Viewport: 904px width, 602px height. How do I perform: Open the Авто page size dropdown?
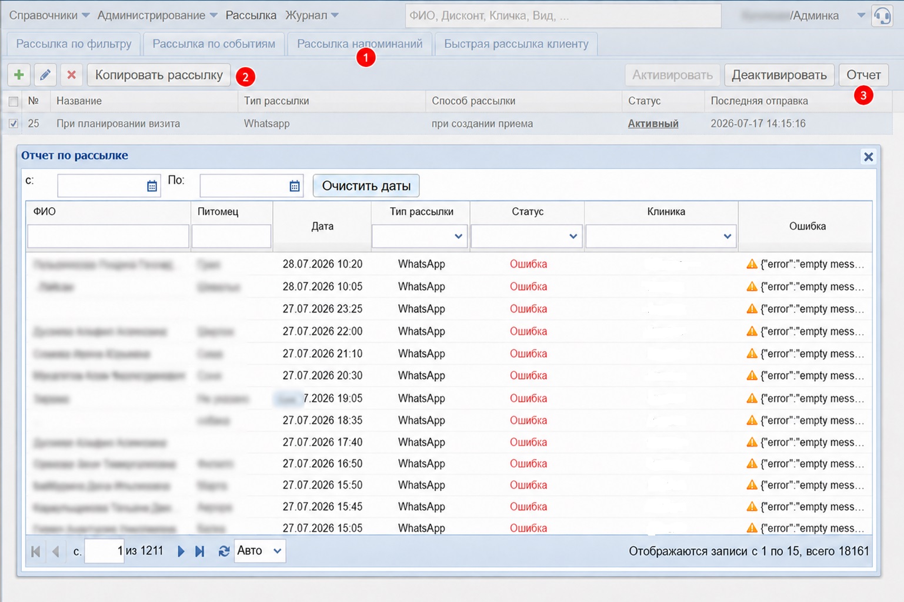tap(259, 551)
